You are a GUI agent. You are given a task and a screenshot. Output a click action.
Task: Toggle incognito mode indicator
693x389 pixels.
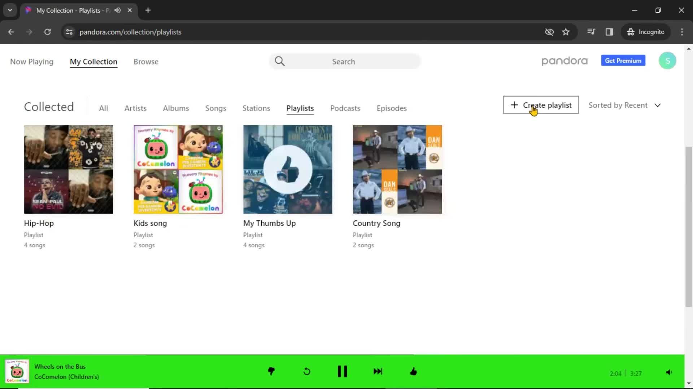(x=646, y=32)
